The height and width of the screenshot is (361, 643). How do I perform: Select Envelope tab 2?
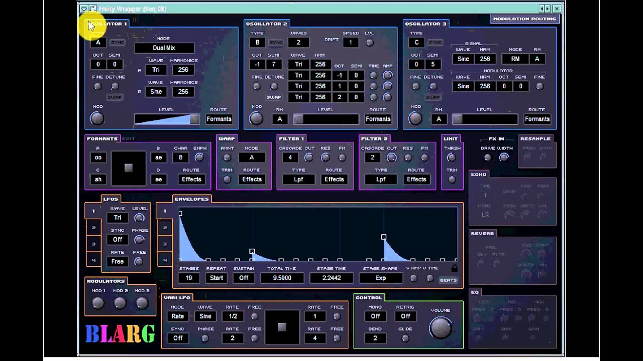point(165,228)
